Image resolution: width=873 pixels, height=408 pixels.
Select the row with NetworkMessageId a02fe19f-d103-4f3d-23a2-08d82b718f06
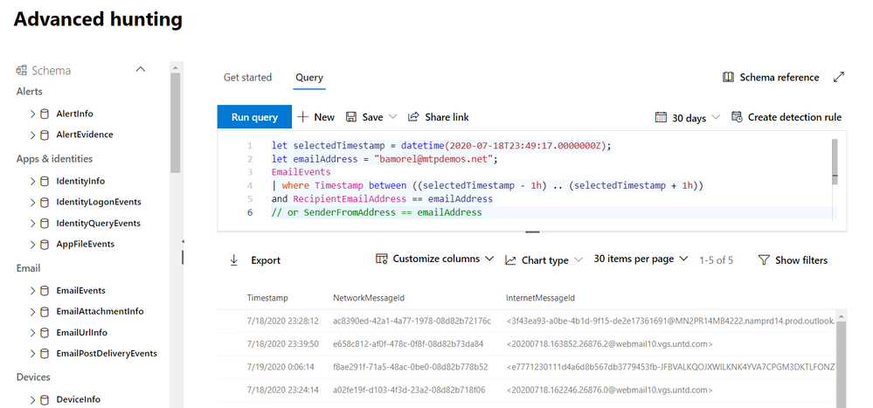pos(527,391)
